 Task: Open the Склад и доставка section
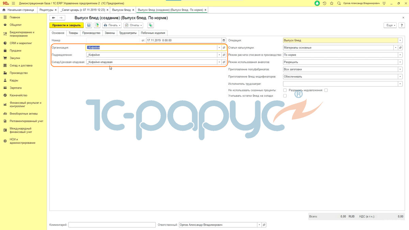[x=21, y=65]
